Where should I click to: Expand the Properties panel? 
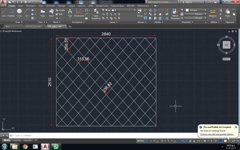pos(187,22)
